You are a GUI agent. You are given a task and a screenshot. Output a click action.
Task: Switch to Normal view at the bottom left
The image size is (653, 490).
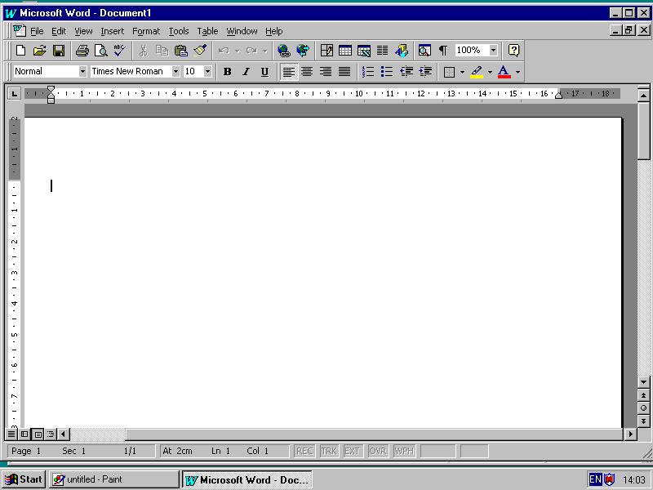coord(11,434)
